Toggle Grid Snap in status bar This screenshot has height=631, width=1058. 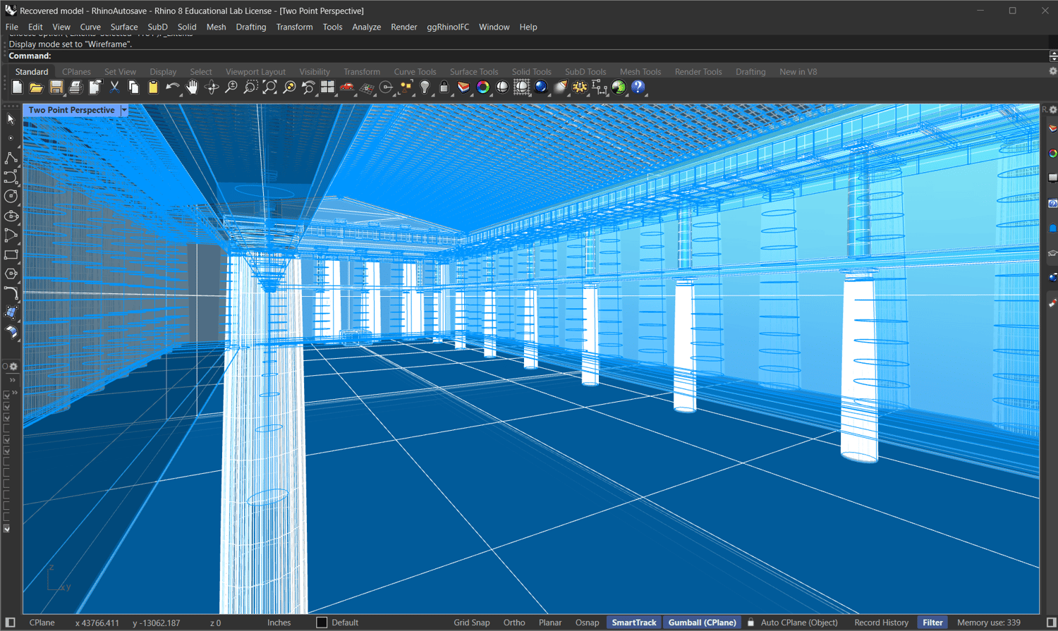click(471, 623)
